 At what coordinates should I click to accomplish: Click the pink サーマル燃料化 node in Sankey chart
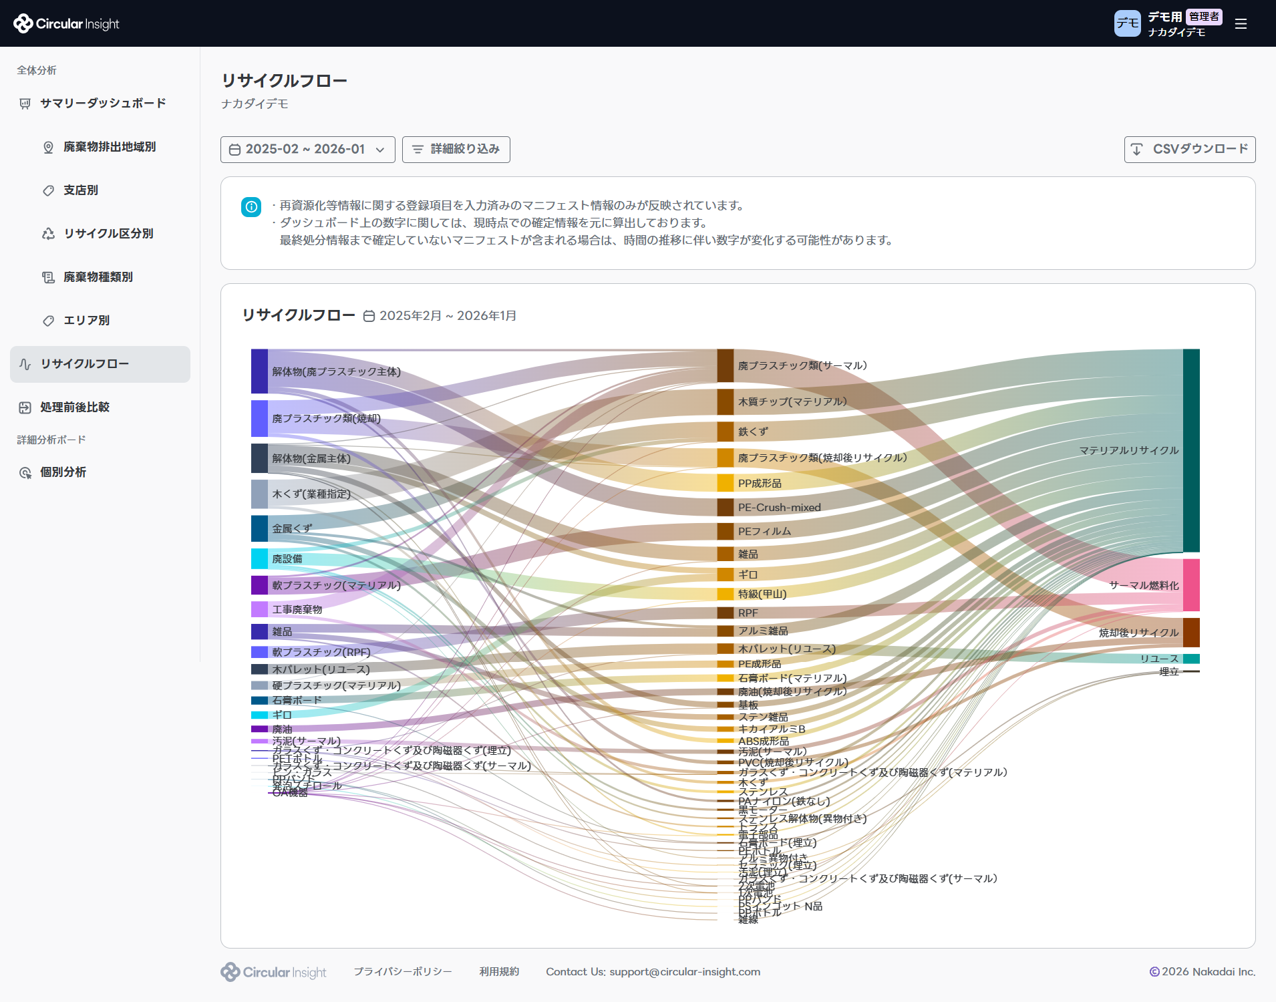pos(1191,585)
